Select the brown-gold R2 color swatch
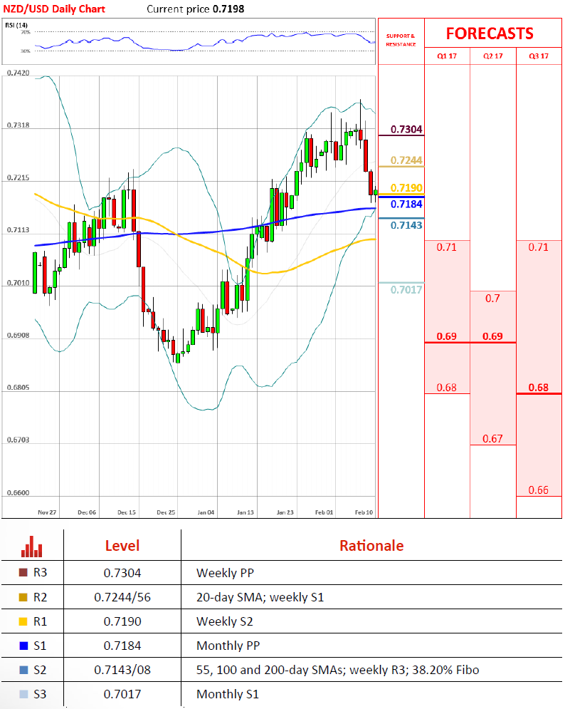 pos(23,597)
